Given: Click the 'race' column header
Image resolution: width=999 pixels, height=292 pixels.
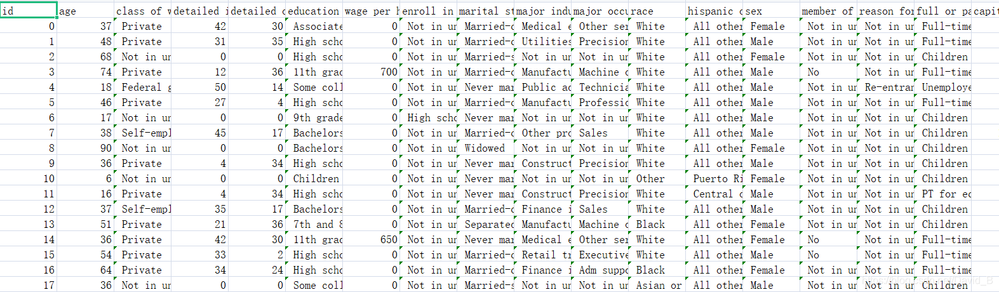Looking at the screenshot, I should 657,11.
